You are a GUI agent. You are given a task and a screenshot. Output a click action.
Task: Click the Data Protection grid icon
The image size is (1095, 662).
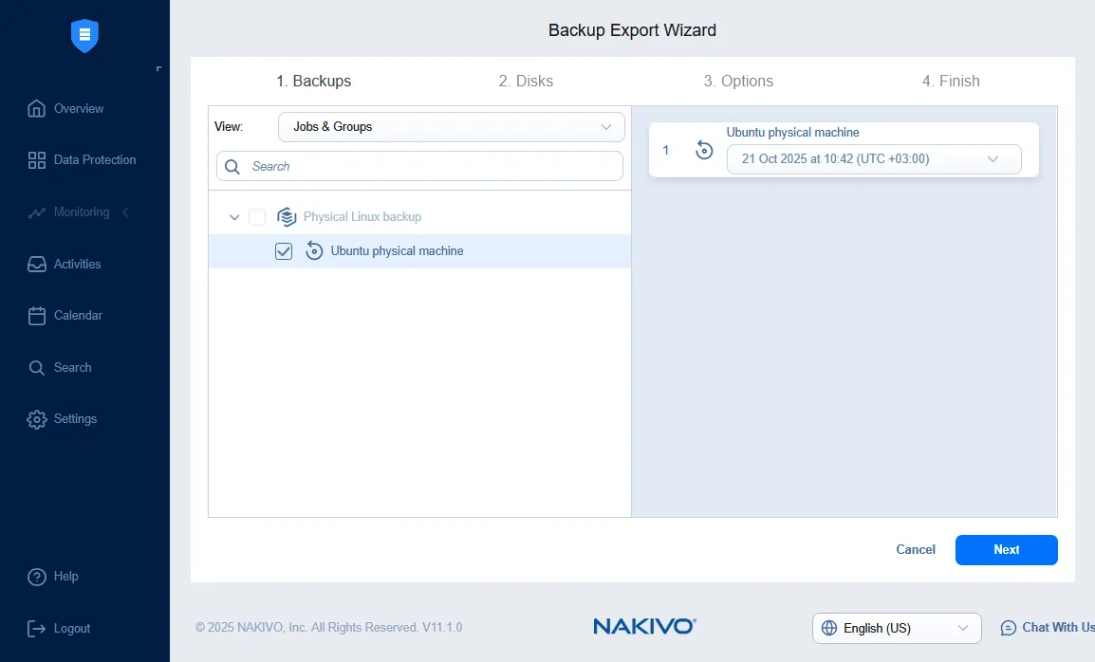coord(36,160)
